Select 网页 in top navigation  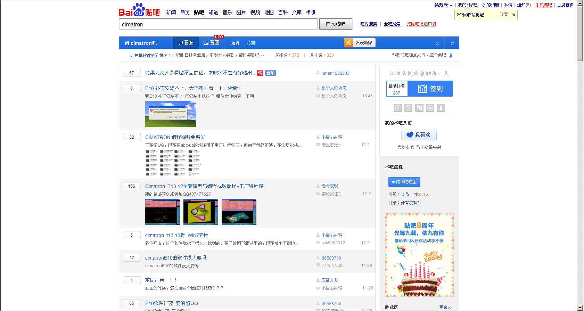185,13
